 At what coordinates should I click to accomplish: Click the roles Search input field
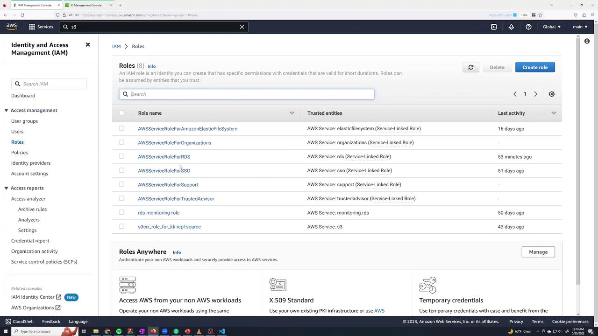247,94
